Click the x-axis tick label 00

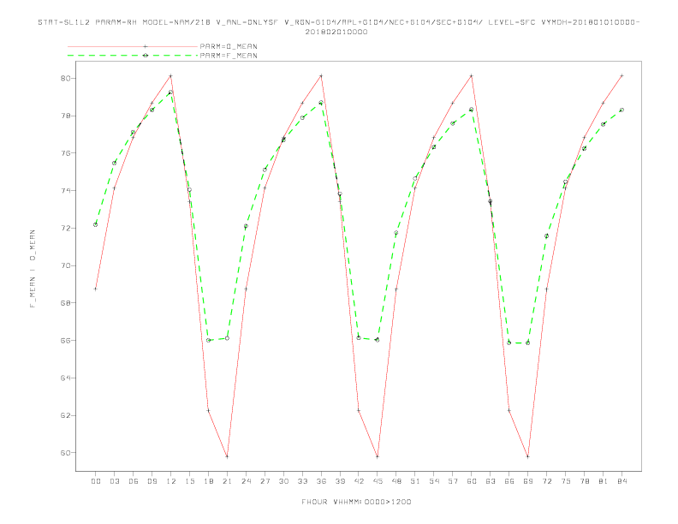[96, 481]
